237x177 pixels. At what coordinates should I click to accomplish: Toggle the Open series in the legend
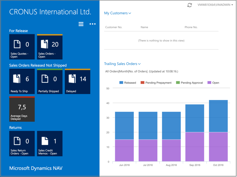tap(213, 82)
